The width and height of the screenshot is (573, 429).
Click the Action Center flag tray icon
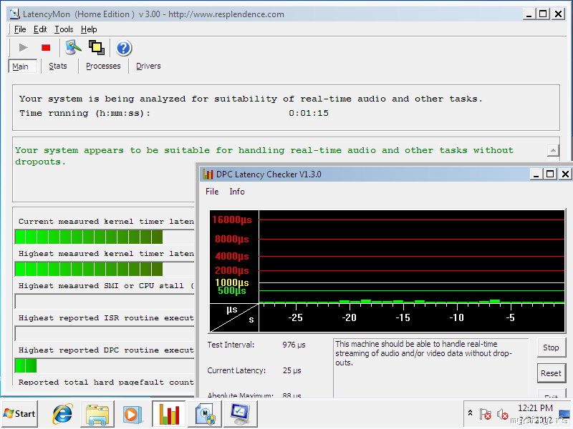(x=486, y=414)
